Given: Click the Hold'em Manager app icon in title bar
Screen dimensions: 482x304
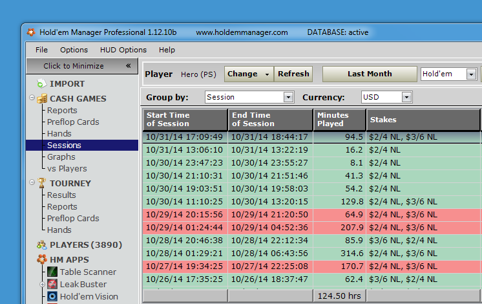Looking at the screenshot, I should coord(31,32).
